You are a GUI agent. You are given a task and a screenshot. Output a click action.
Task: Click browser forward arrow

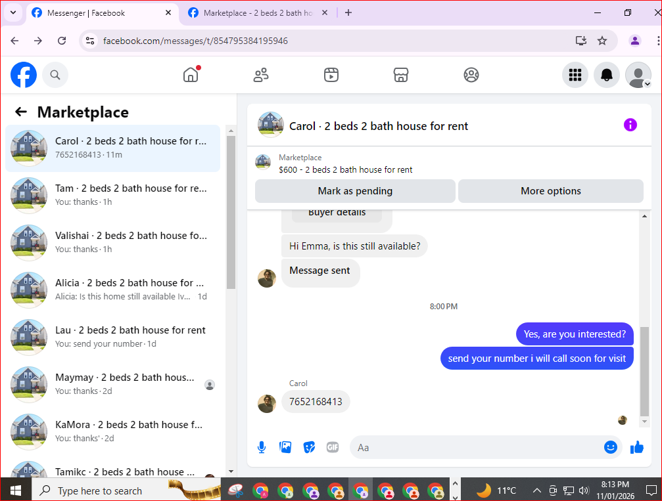pos(38,41)
